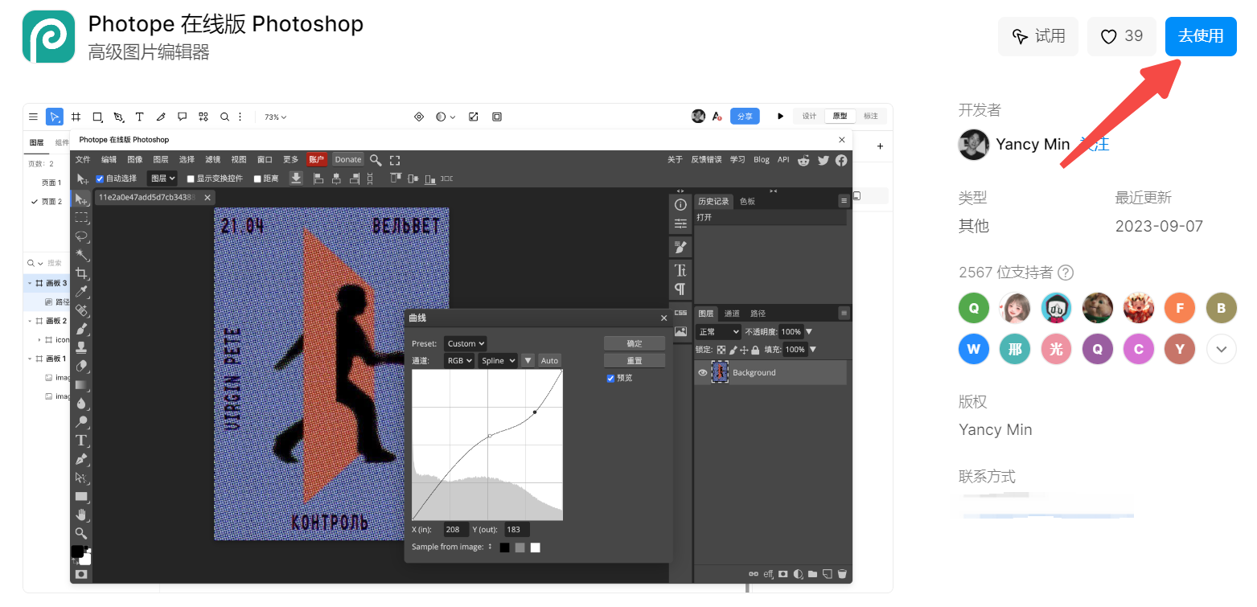Click the delete layer trash icon

point(842,573)
